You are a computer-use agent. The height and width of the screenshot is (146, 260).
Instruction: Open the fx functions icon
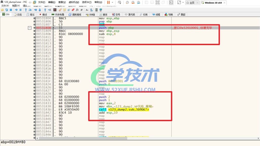point(77,10)
